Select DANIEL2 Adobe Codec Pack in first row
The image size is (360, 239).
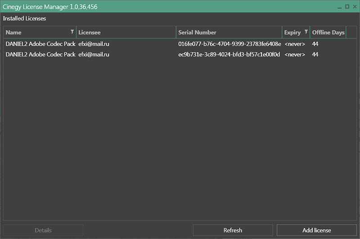(40, 44)
